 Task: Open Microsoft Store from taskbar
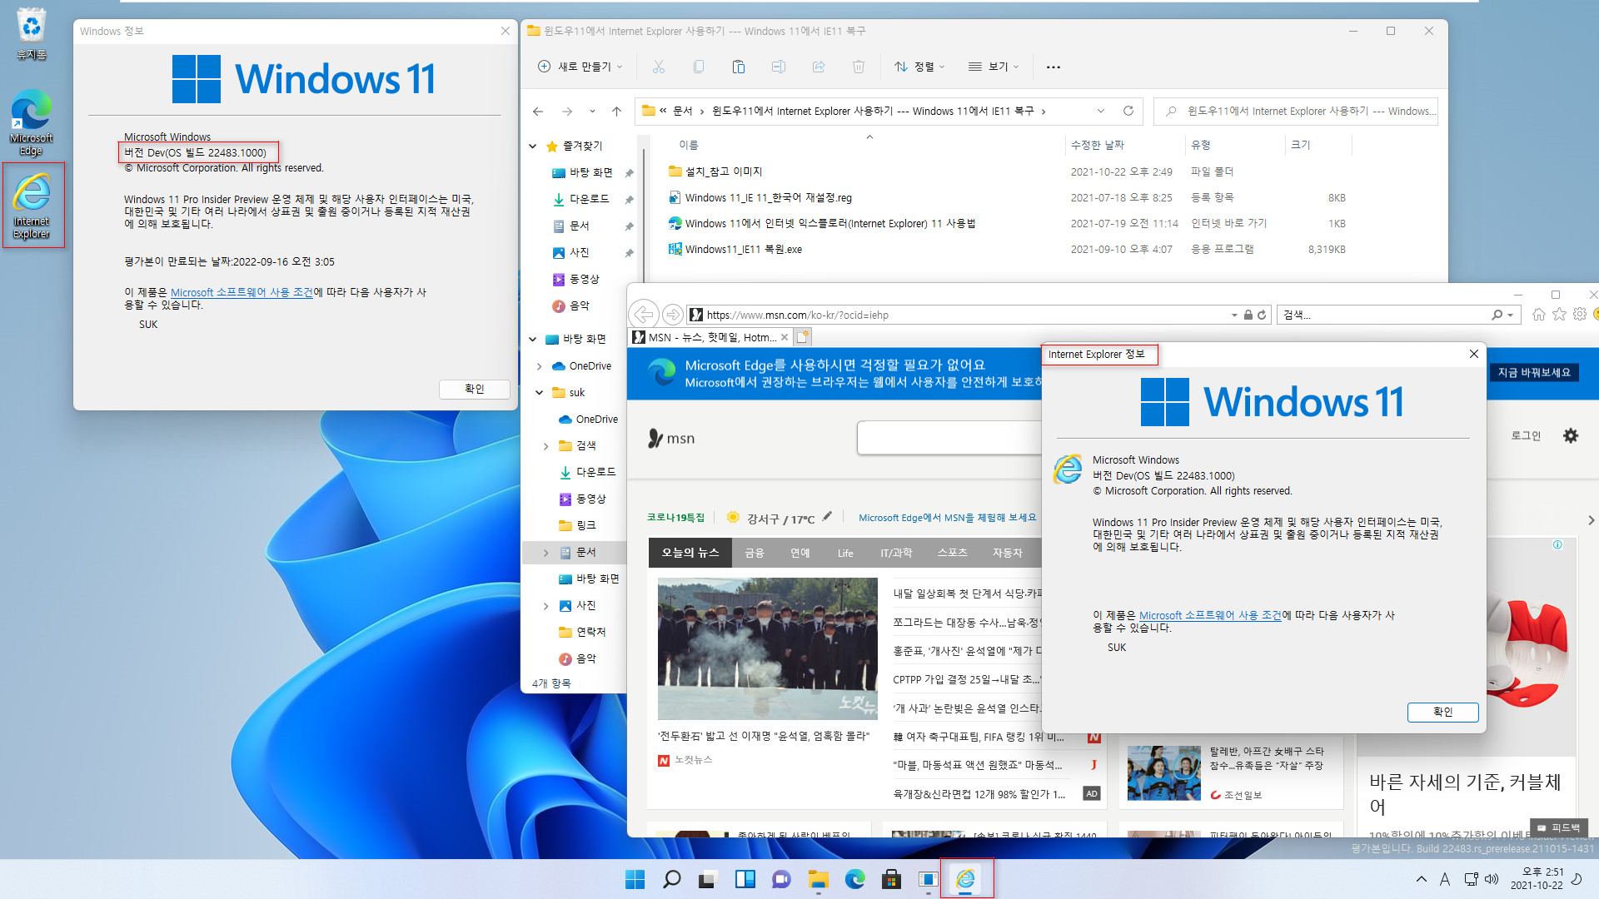click(x=891, y=879)
